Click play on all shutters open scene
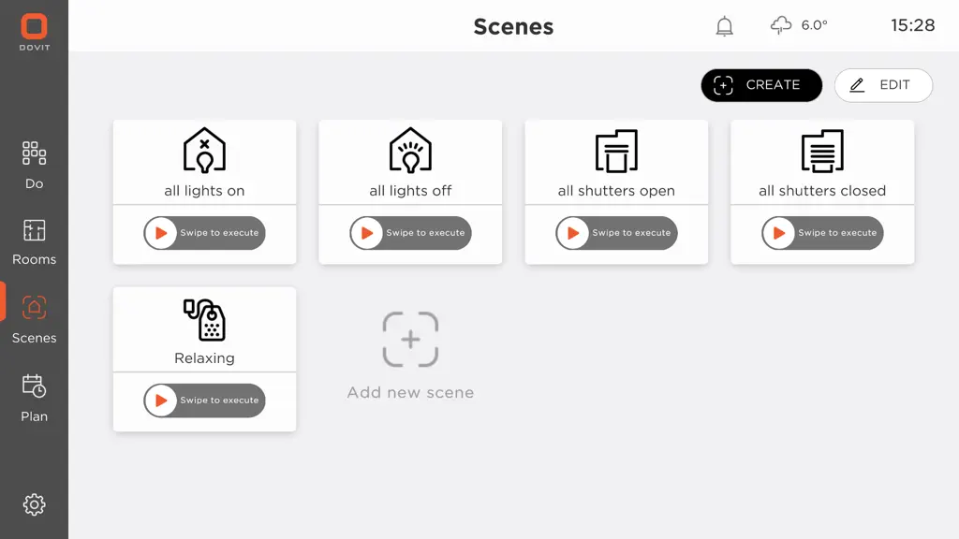This screenshot has height=539, width=959. tap(573, 233)
